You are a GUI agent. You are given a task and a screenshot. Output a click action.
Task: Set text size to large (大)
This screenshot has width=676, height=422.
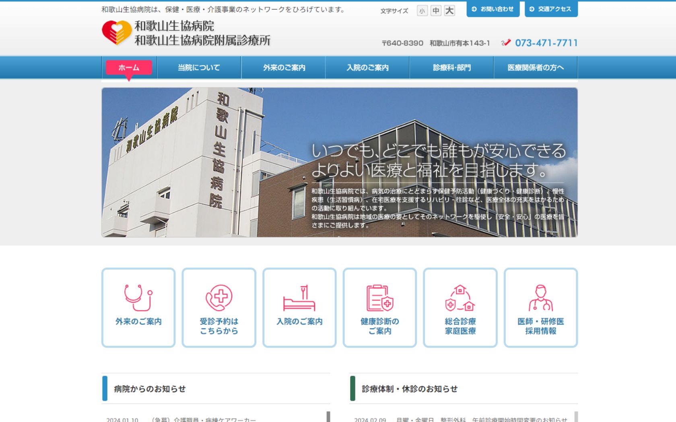pyautogui.click(x=449, y=11)
